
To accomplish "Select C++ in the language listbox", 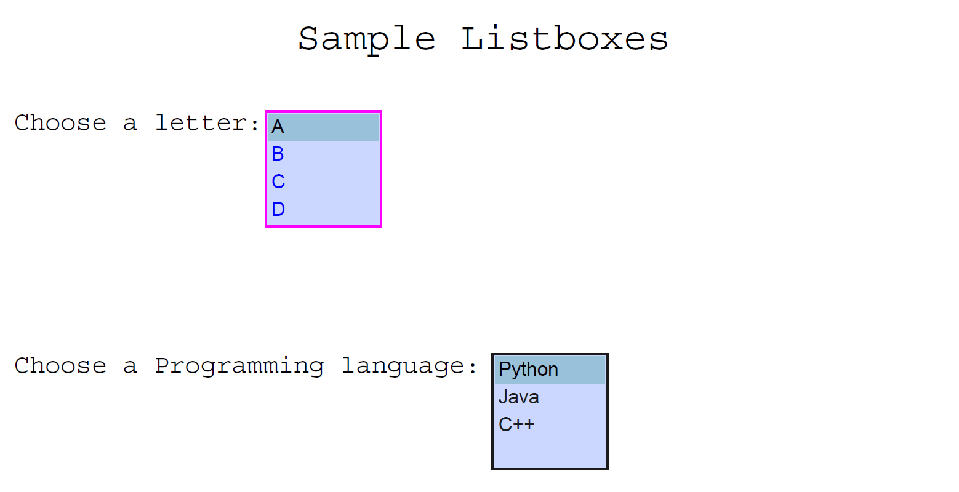I will click(x=548, y=424).
